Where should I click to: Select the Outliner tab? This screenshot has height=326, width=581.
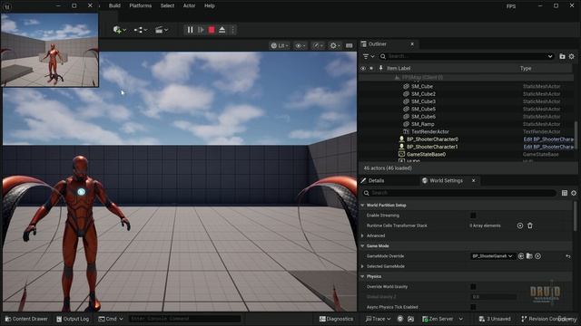[378, 44]
